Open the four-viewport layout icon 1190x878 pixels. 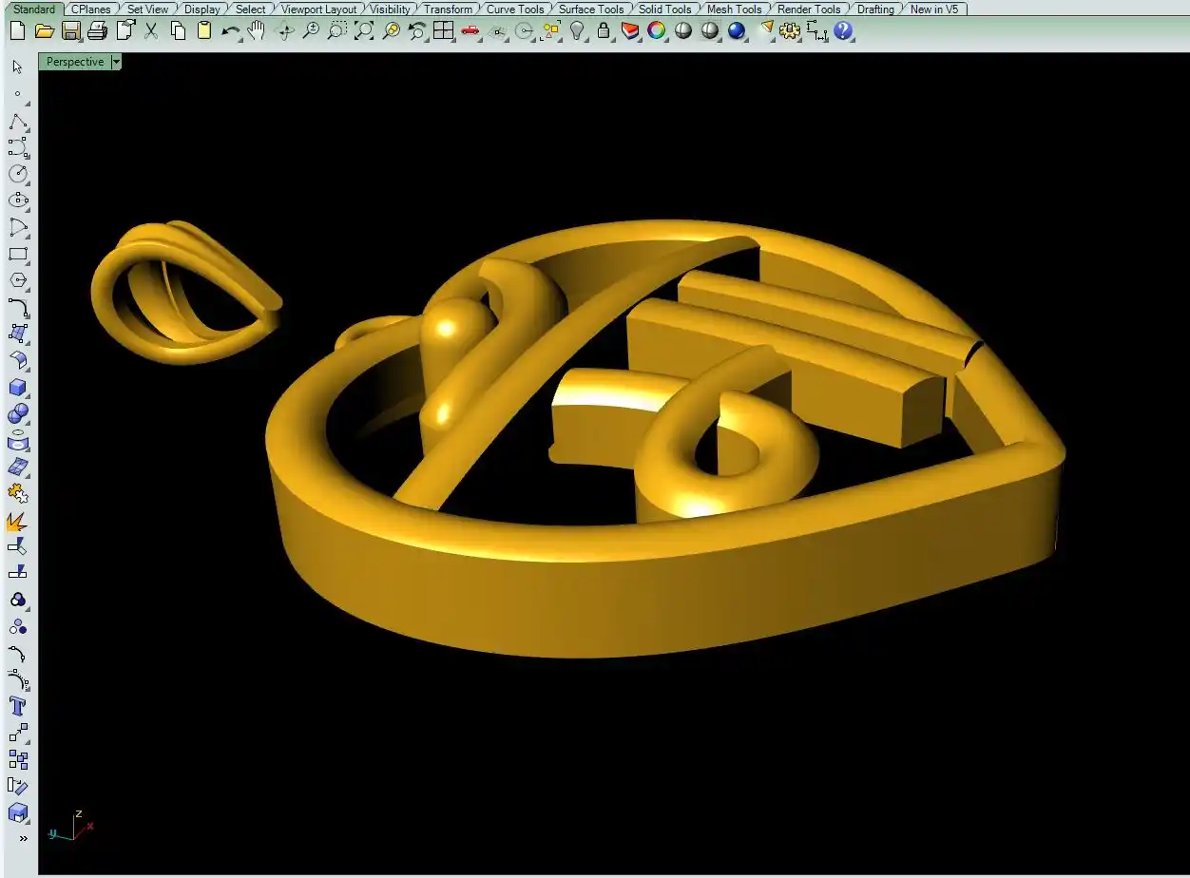[x=444, y=31]
